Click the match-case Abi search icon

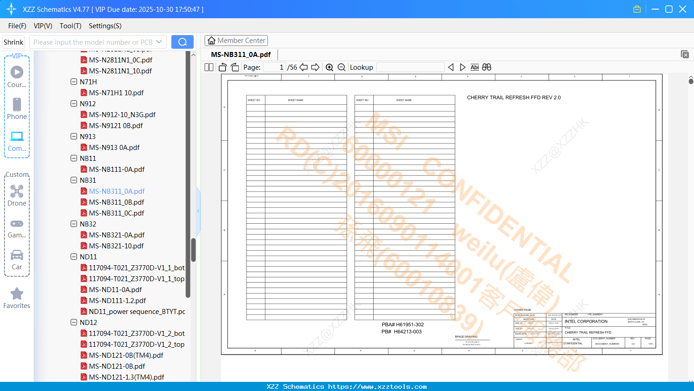pos(475,67)
